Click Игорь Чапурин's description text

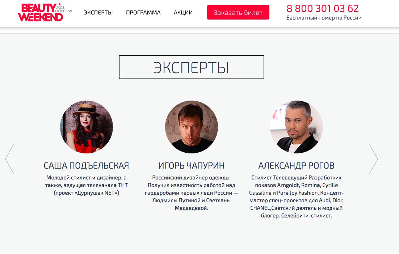point(192,193)
